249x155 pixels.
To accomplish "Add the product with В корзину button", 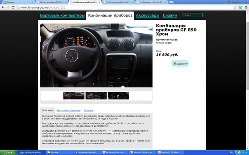I will [180, 63].
